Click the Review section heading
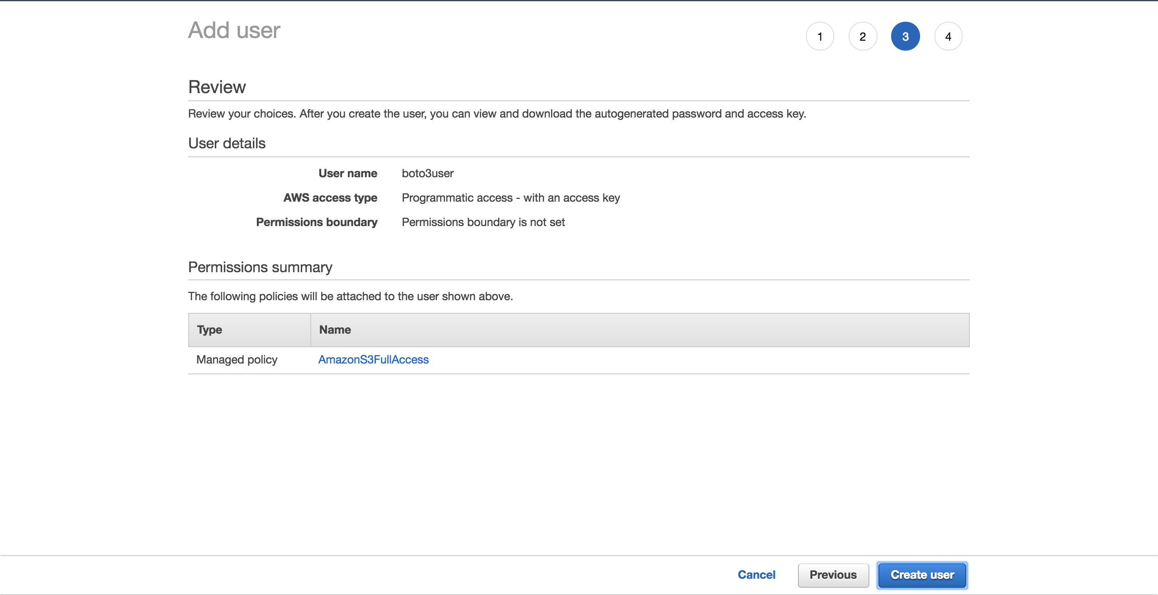 point(217,86)
